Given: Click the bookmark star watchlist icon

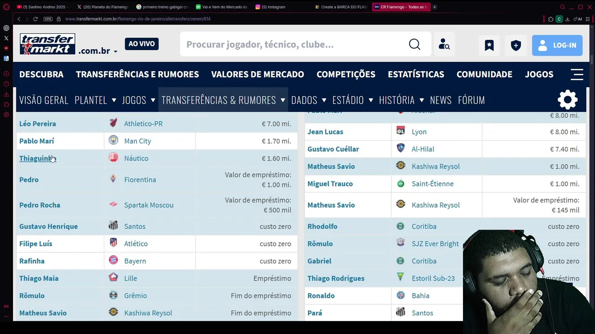Looking at the screenshot, I should 489,45.
